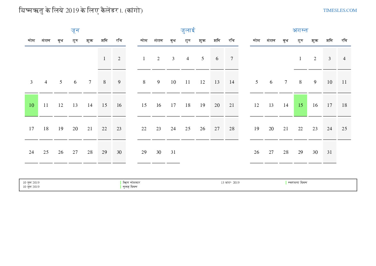Click the calendar page title heading
Viewport: 376px width, 266px height.
pyautogui.click(x=81, y=11)
